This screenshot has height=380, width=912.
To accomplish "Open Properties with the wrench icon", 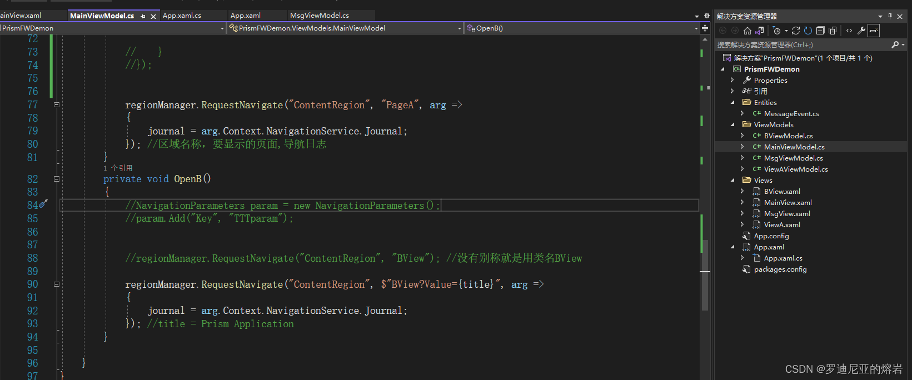I will coord(861,31).
